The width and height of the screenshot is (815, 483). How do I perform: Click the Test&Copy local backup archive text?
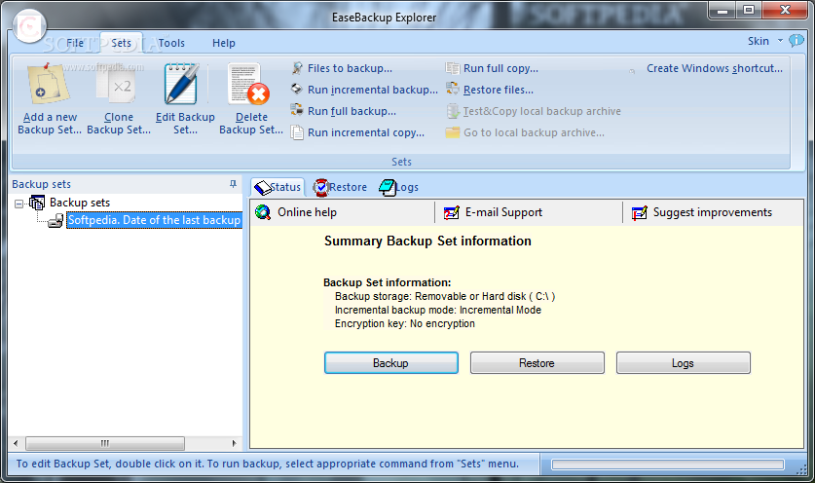point(542,111)
